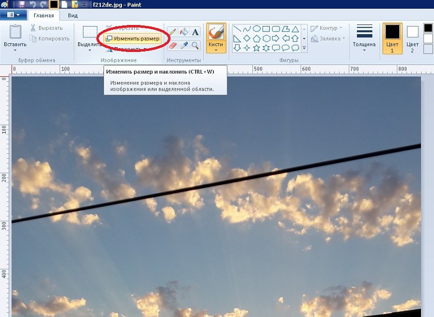The width and height of the screenshot is (434, 317).
Task: Click the Save icon in the title bar
Action: [x=22, y=4]
